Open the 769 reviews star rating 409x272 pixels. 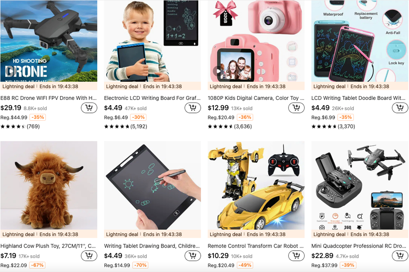(20, 126)
